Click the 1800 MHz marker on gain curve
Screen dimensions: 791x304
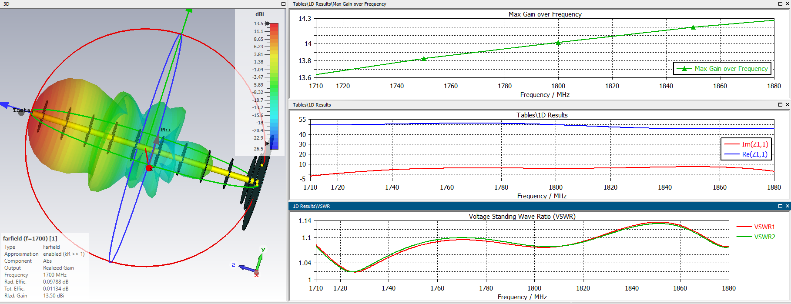click(558, 43)
